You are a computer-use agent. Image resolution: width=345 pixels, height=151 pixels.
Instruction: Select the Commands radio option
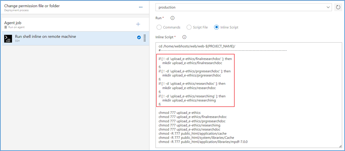click(x=159, y=27)
